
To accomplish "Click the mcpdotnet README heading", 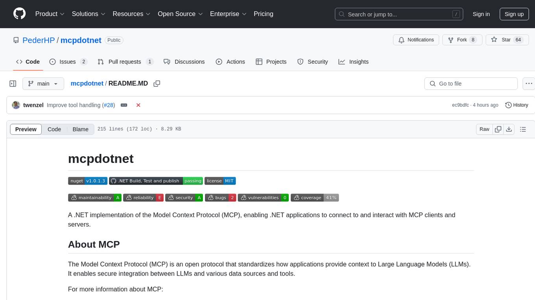I will click(x=101, y=159).
